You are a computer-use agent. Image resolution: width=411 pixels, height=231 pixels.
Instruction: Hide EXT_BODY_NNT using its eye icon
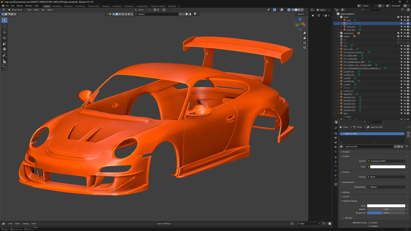[x=404, y=56]
